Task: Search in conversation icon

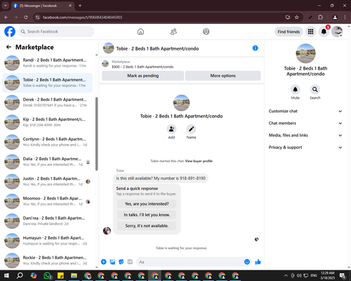Action: [x=315, y=89]
